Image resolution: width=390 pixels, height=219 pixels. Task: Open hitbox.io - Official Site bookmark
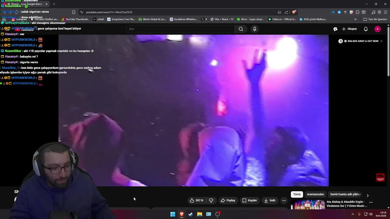[x=282, y=19]
